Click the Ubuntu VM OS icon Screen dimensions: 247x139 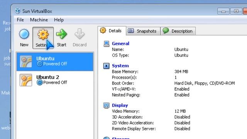[x=26, y=62]
